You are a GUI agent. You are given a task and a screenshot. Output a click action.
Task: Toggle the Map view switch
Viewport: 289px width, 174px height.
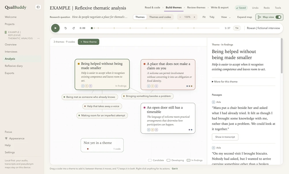click(x=278, y=17)
